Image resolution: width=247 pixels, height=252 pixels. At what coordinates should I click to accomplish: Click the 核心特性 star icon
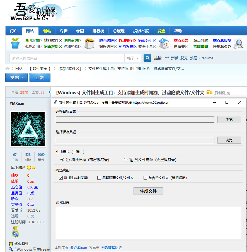click(x=11, y=244)
